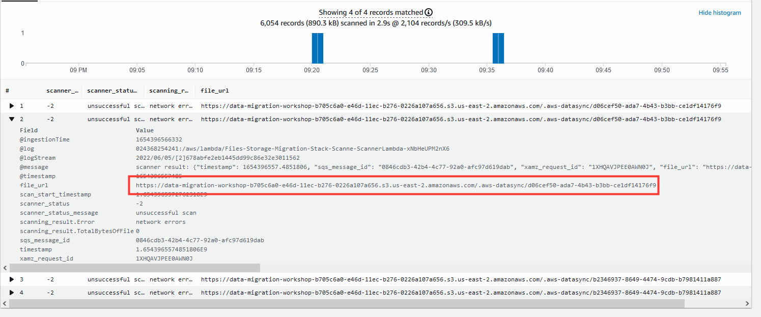
Task: Click the info icon beside records matched
Action: tap(429, 12)
